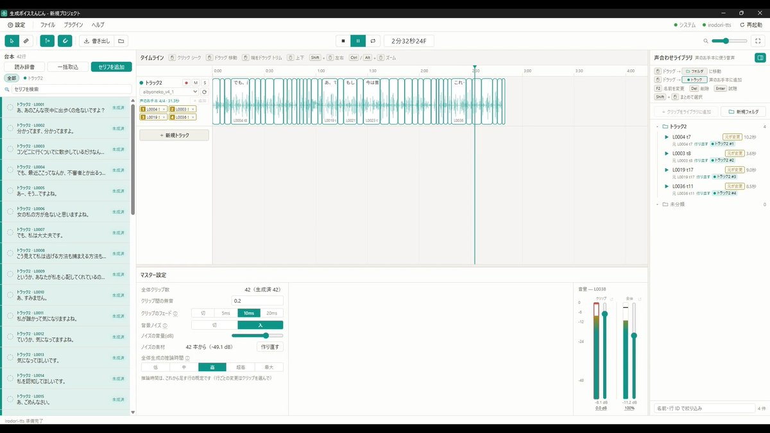Set clip fade to 5ms
Screen dimensions: 770x433
[x=226, y=313]
